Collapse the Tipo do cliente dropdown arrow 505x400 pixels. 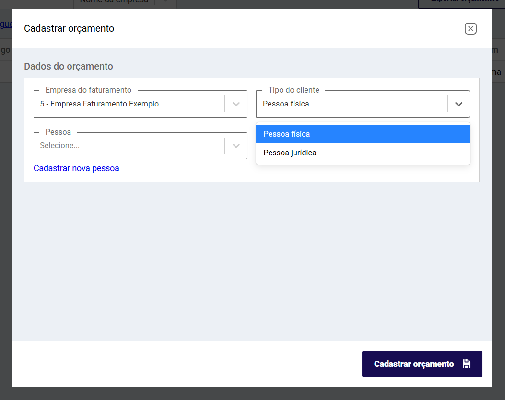coord(458,104)
